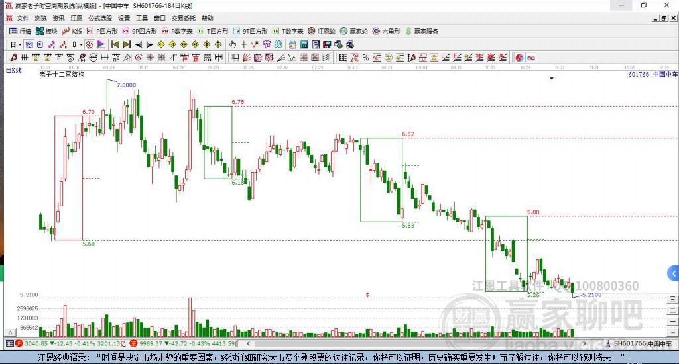This screenshot has width=679, height=364.
Task: Open the T数字表 tool
Action: coord(288,31)
